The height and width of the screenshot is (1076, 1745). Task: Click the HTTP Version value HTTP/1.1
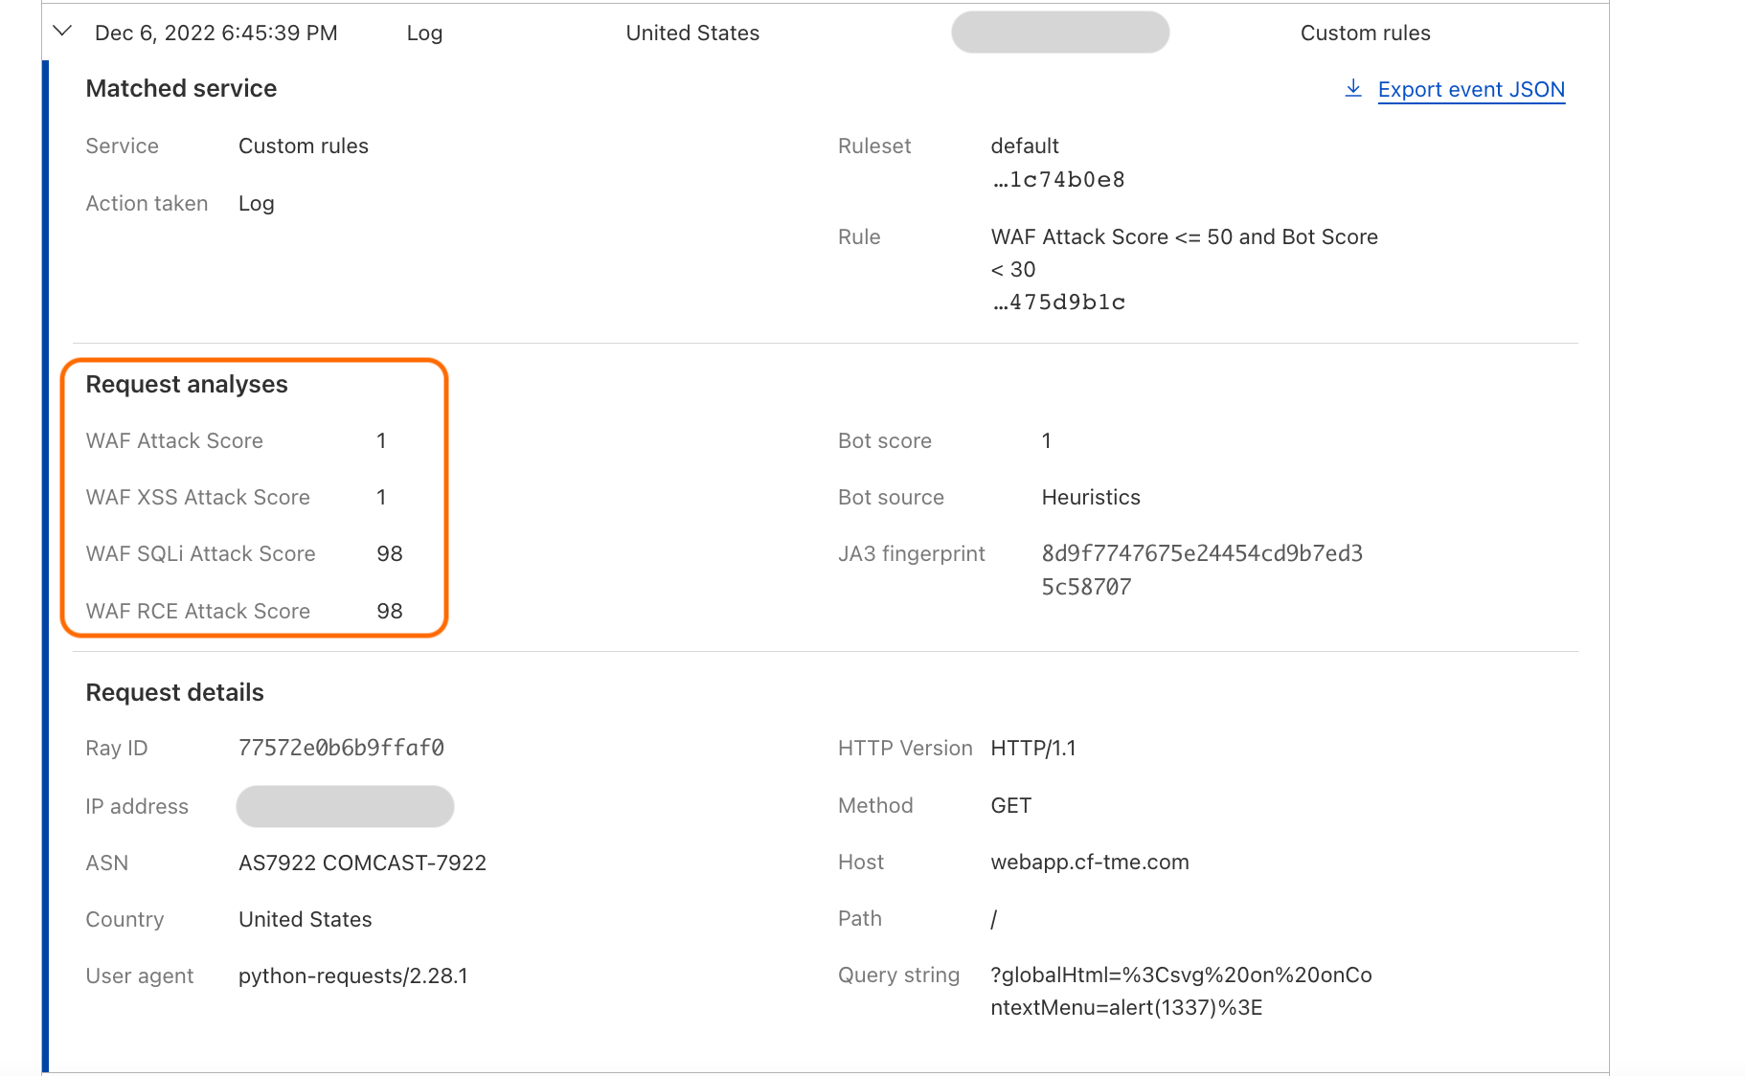pos(1033,748)
